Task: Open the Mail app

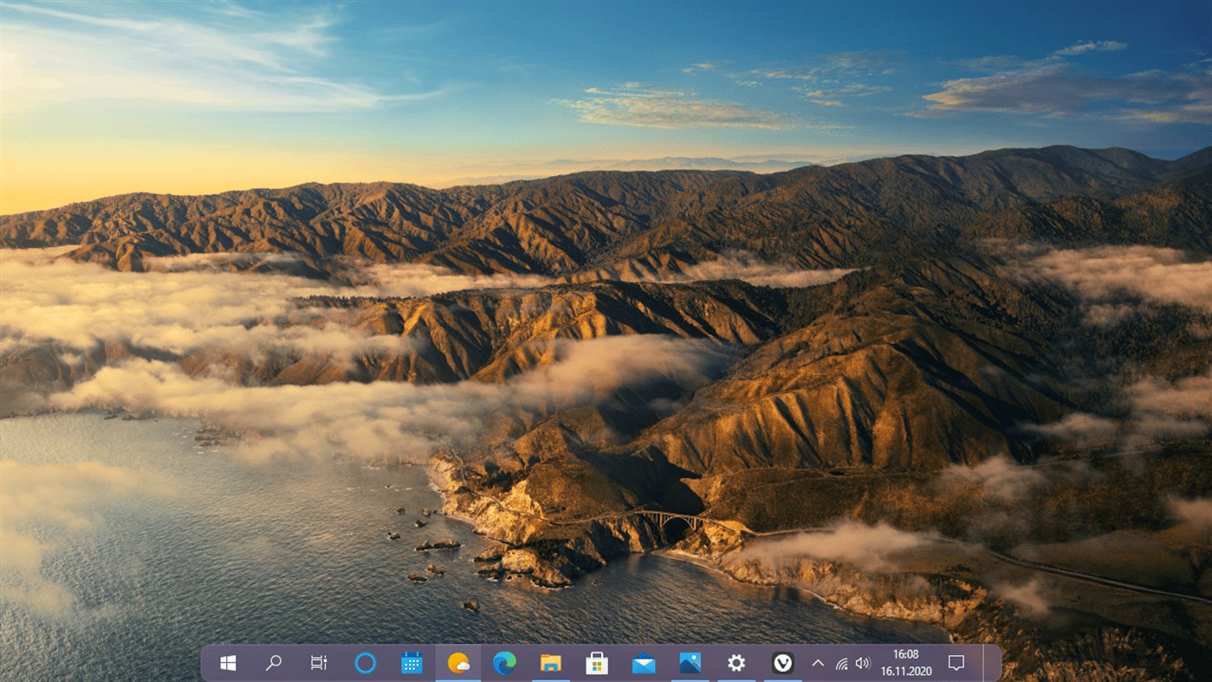Action: 643,662
